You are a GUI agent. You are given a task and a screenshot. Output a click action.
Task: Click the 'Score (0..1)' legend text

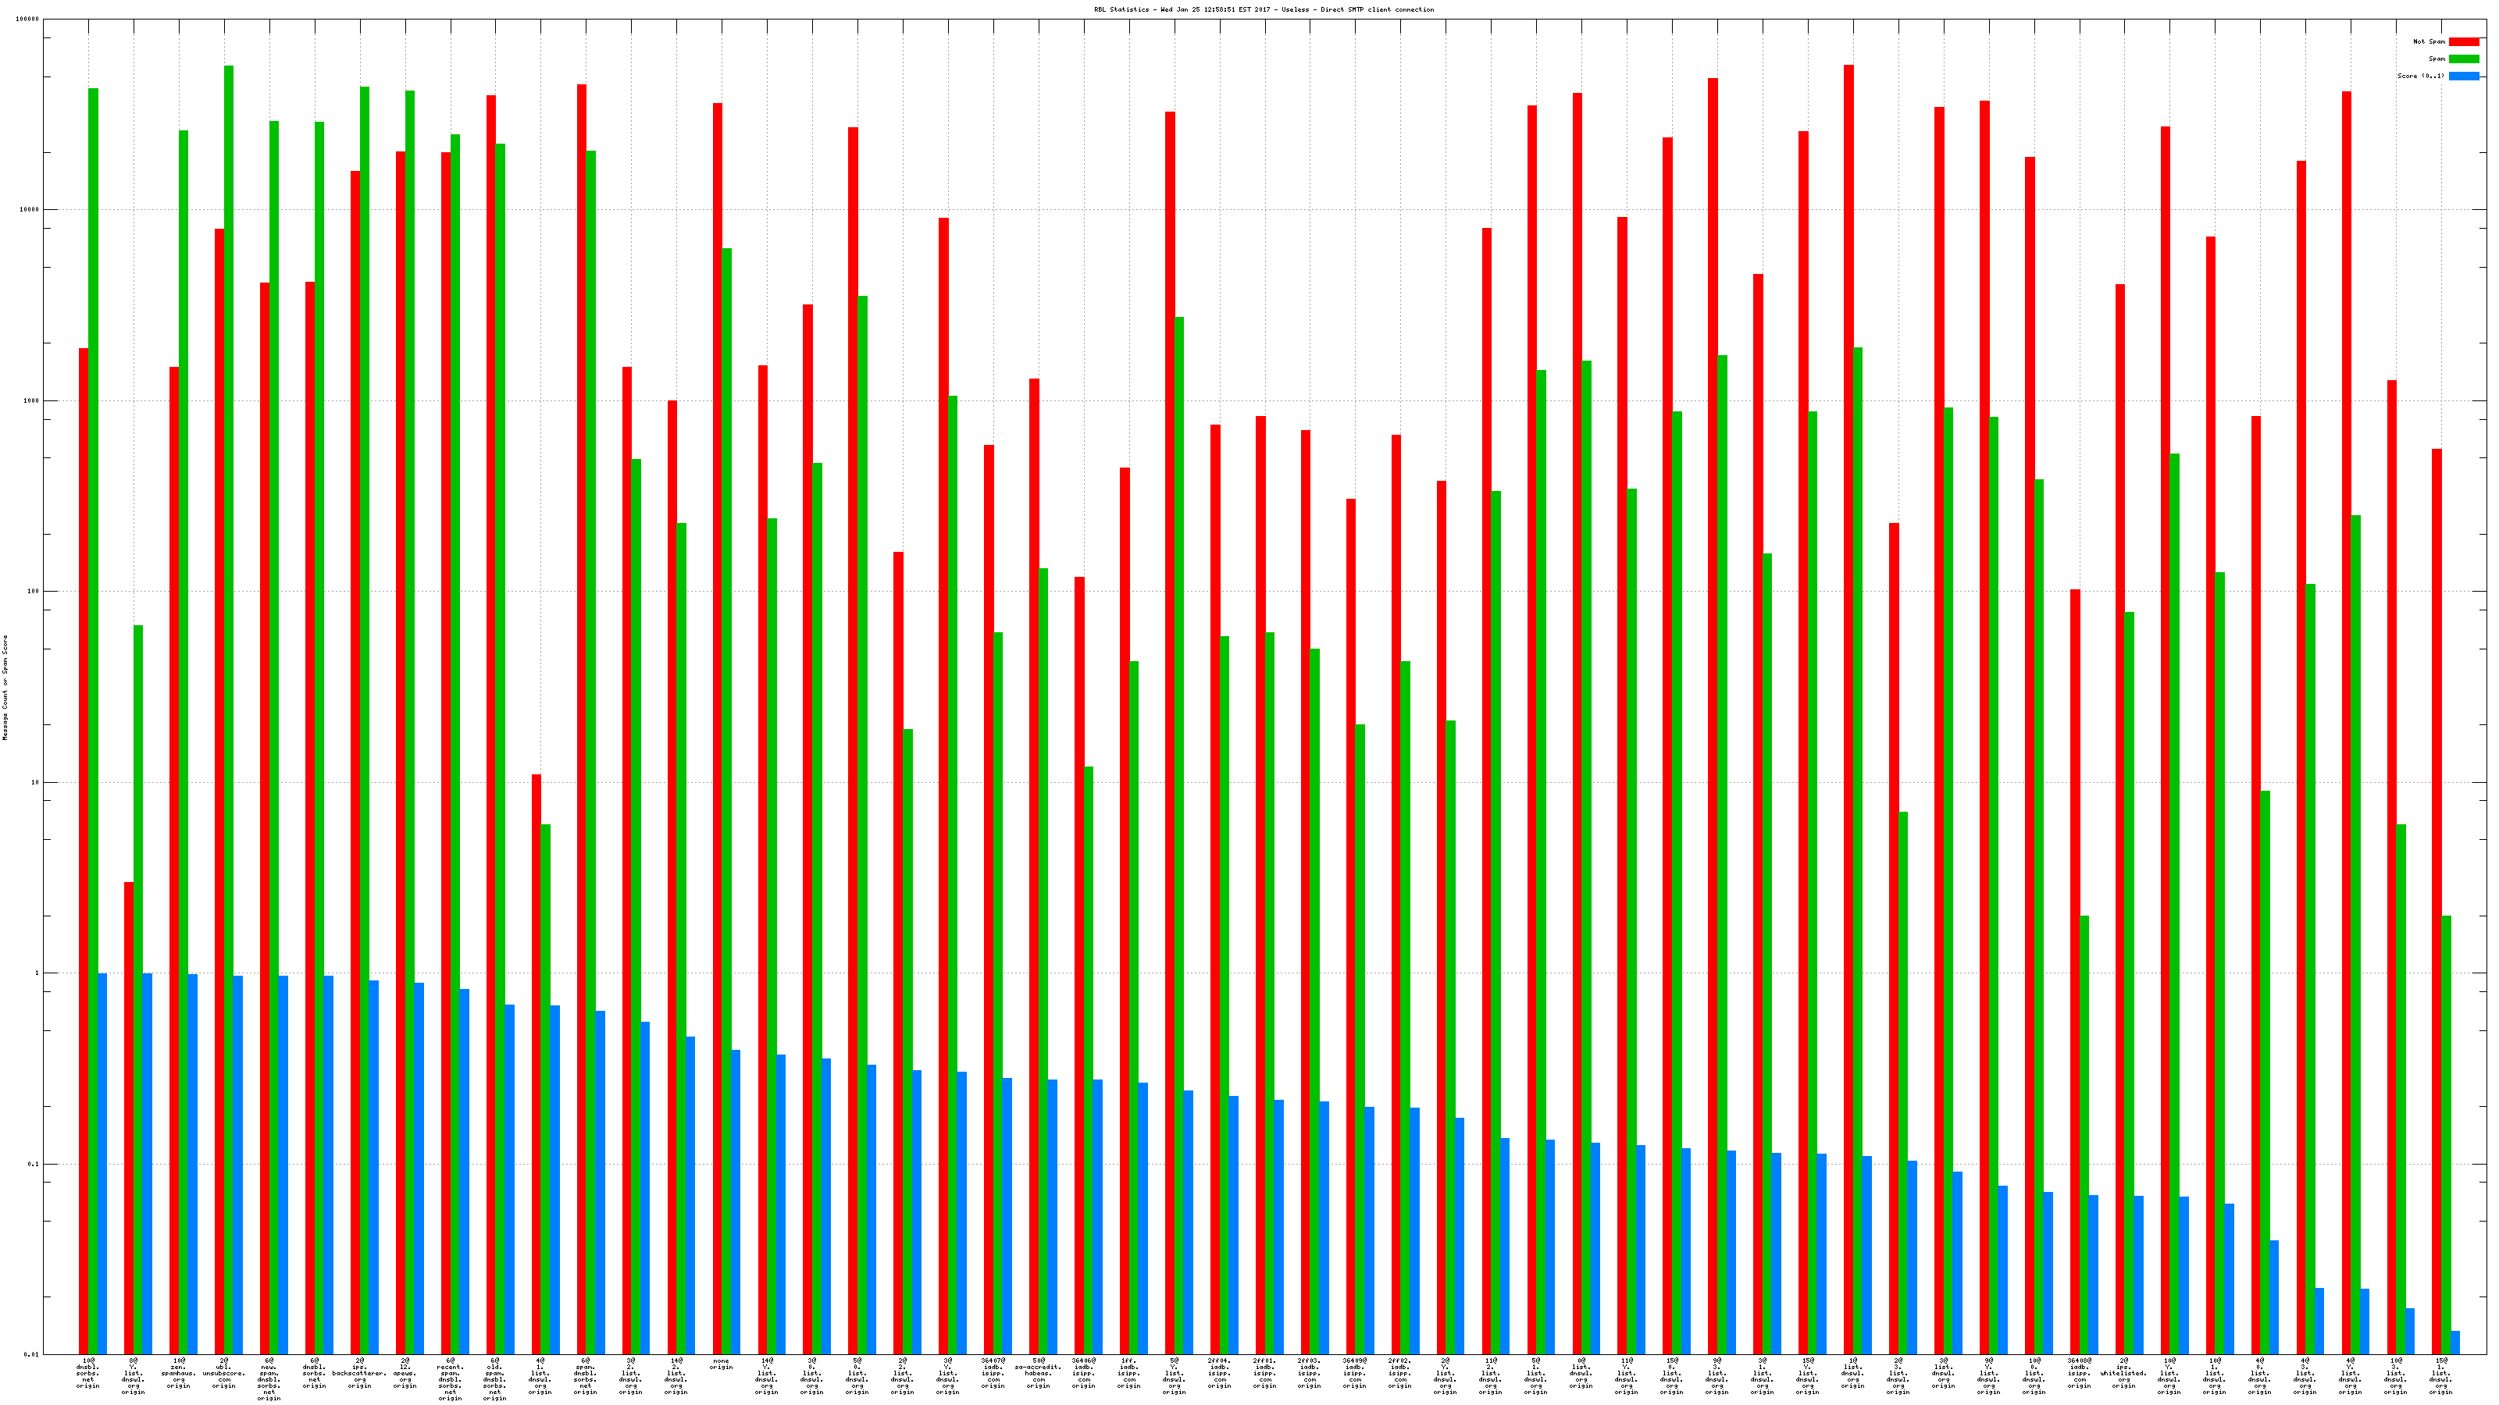coord(2420,76)
